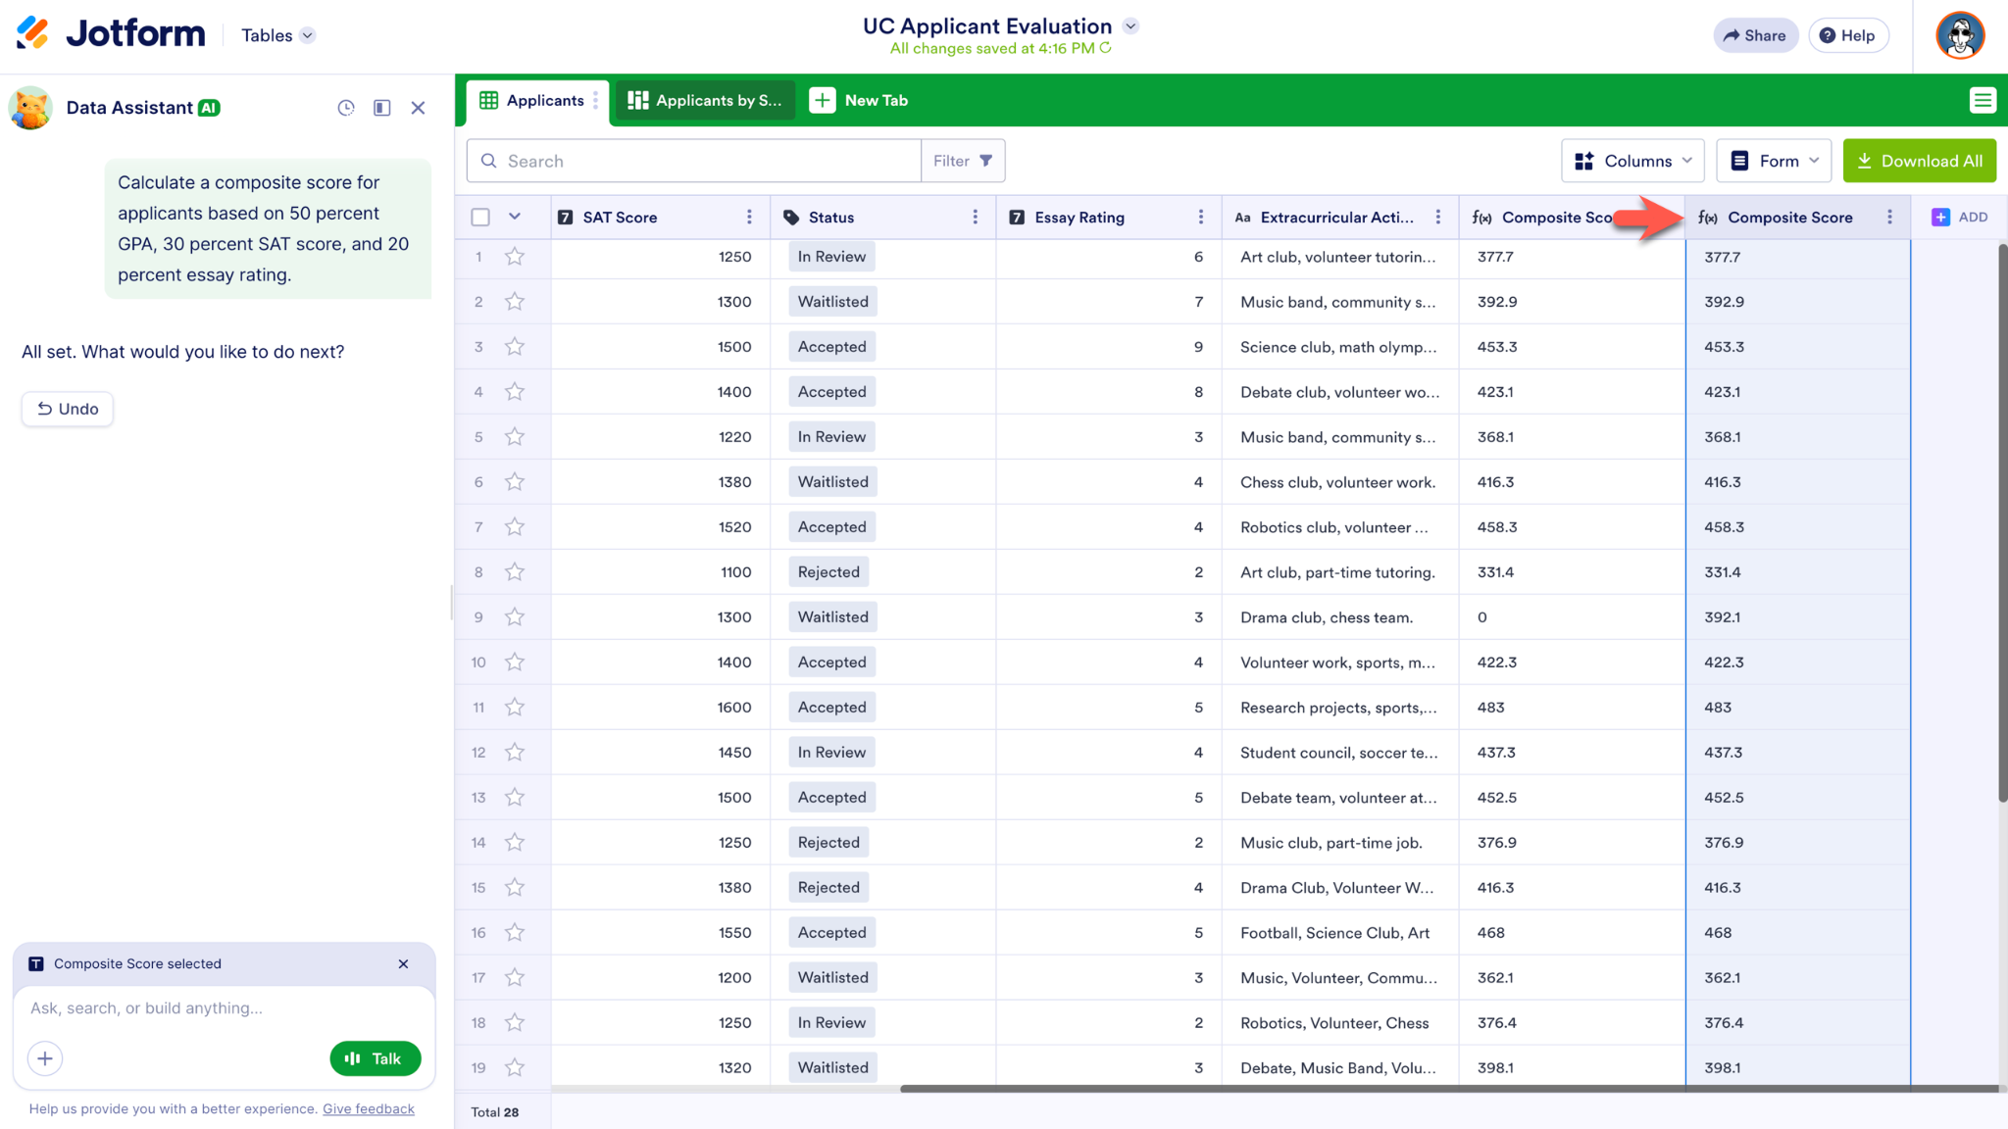Star the row 1 applicant
Viewport: 2008px width, 1129px height.
(x=515, y=257)
